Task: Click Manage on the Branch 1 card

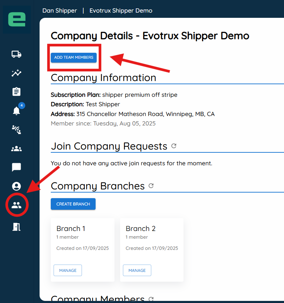Action: pos(68,270)
